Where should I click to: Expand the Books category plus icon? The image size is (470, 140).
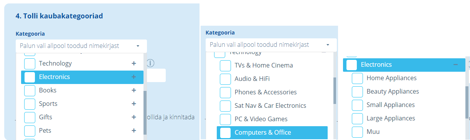click(134, 90)
